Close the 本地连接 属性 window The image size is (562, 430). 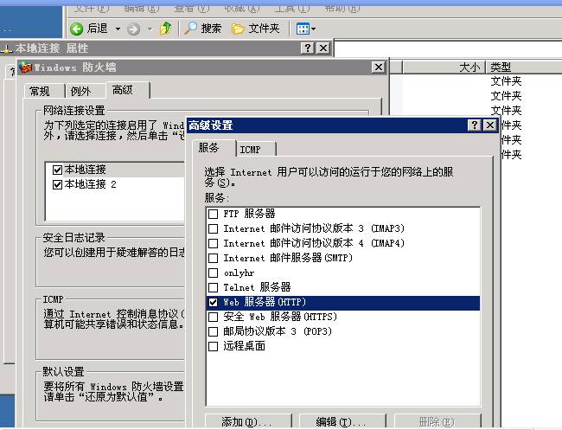pyautogui.click(x=323, y=48)
